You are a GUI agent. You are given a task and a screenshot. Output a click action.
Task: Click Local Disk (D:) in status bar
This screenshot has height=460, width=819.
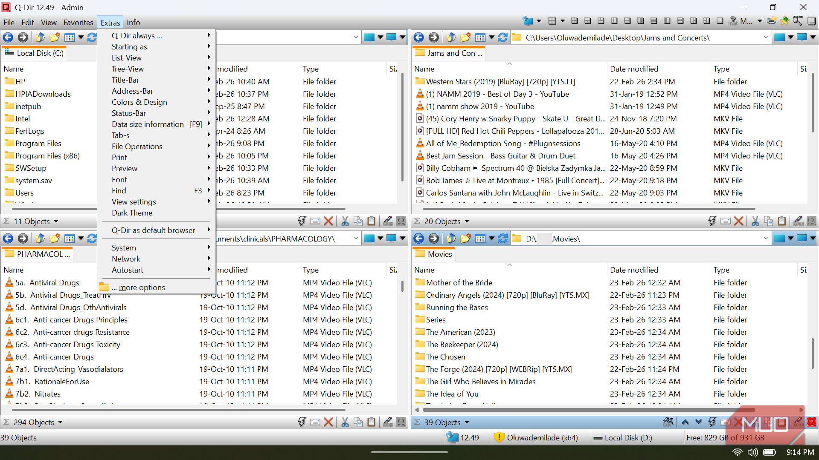[x=623, y=437]
